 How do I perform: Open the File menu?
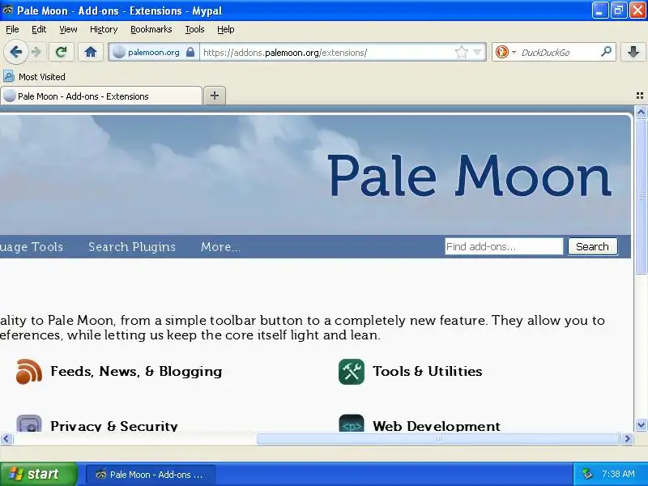click(x=12, y=29)
